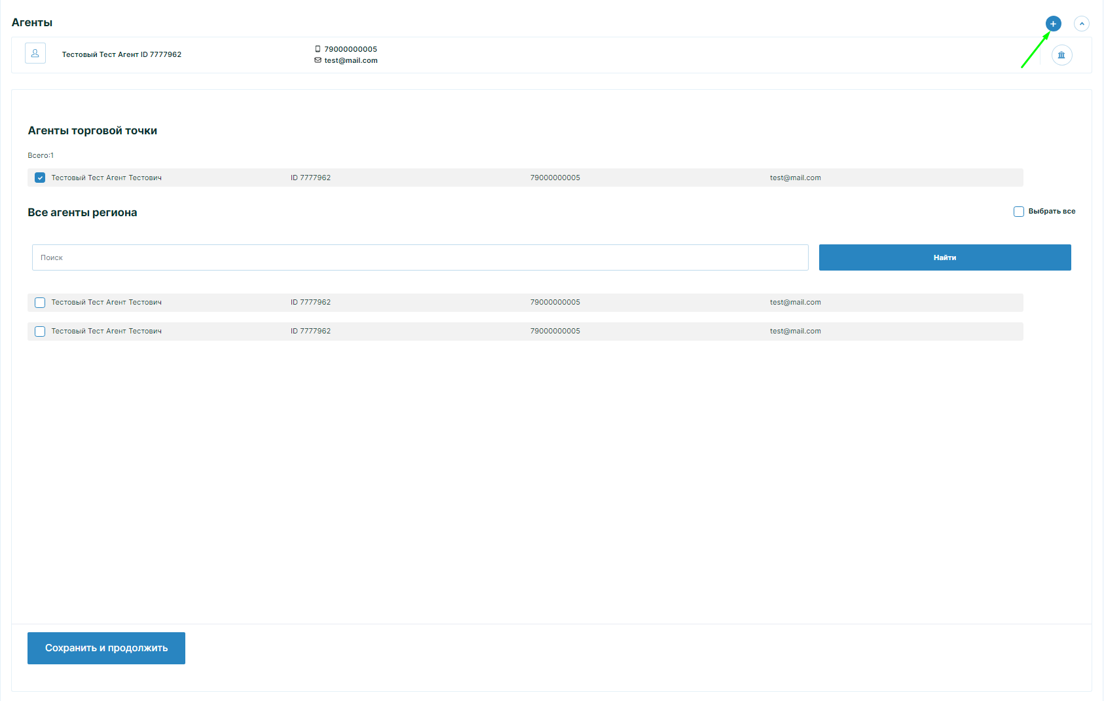Click Сохранить и продолжить button
Viewport: 1104px width, 701px height.
coord(106,648)
